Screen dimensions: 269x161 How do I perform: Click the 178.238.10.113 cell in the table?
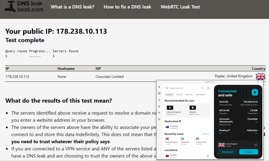pyautogui.click(x=17, y=77)
